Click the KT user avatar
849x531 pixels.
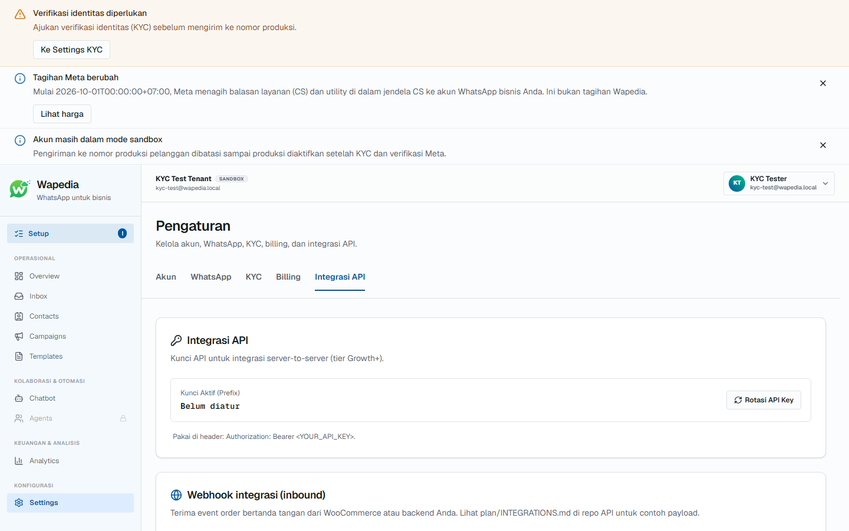tap(737, 183)
